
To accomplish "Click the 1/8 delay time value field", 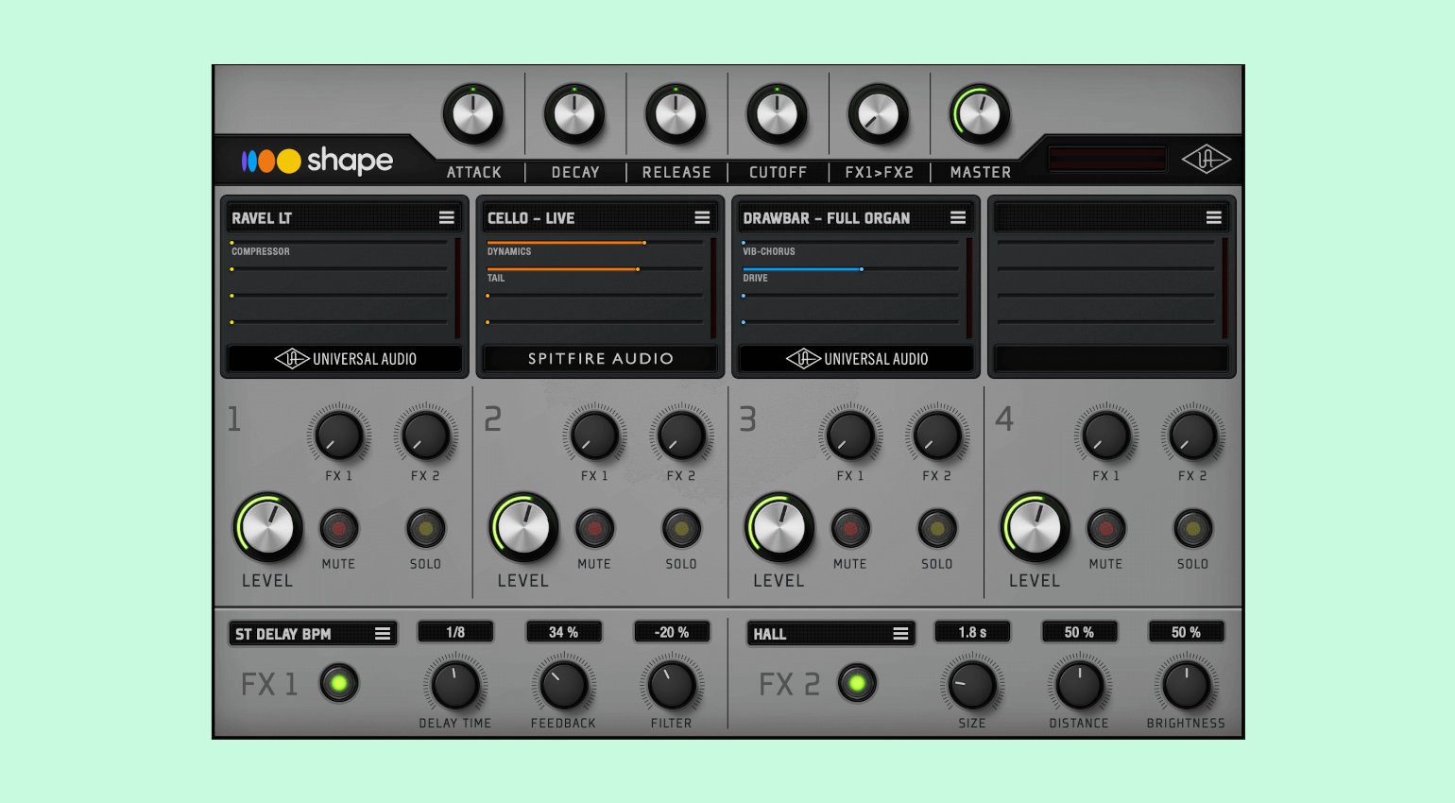I will (x=455, y=632).
